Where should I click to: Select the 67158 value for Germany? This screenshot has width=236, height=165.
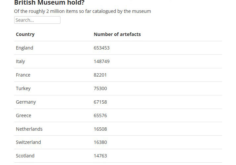coord(100,102)
